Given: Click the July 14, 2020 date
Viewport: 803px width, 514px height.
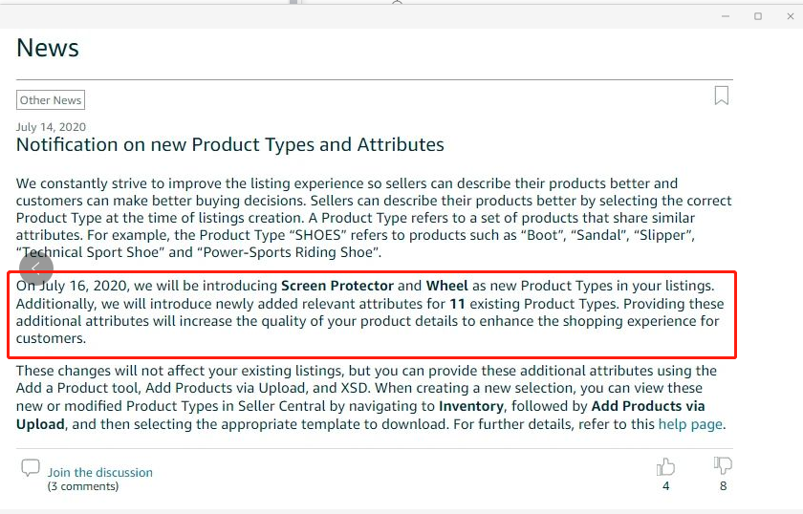Looking at the screenshot, I should (x=51, y=127).
